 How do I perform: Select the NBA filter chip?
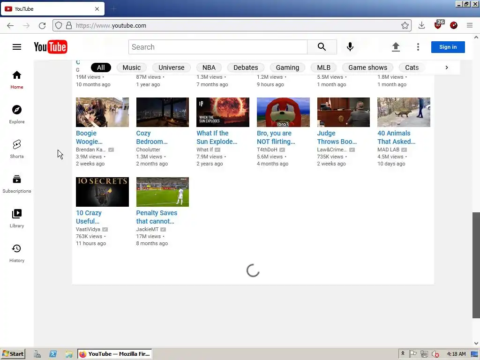209,67
